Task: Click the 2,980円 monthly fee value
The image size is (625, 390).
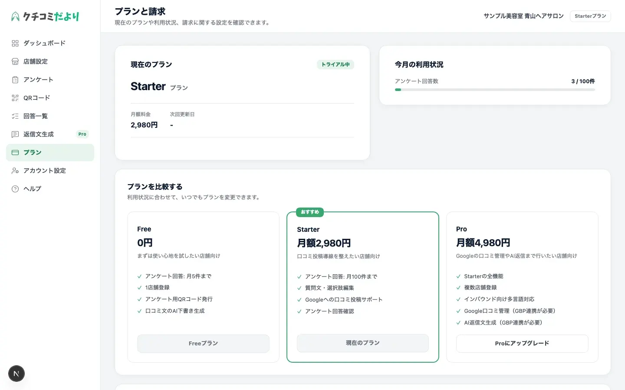Action: 144,125
